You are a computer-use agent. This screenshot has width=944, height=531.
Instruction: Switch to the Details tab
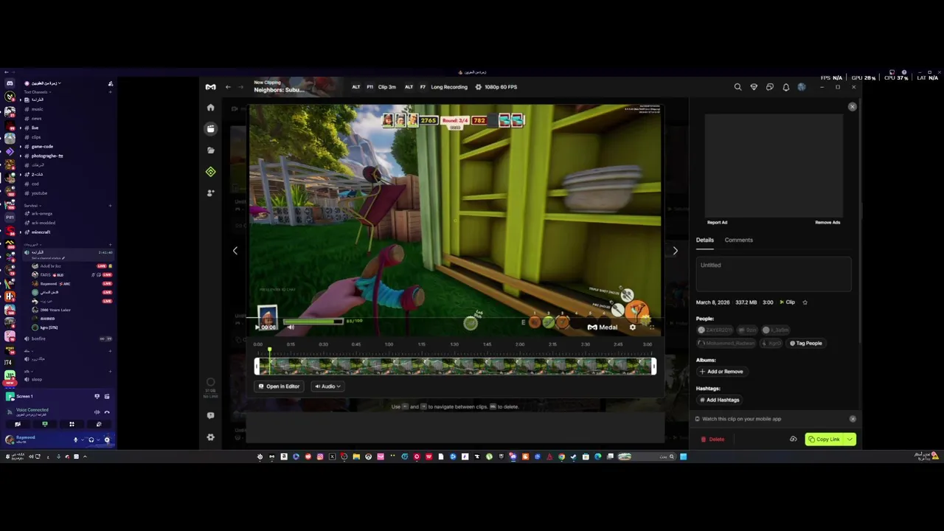(x=704, y=240)
